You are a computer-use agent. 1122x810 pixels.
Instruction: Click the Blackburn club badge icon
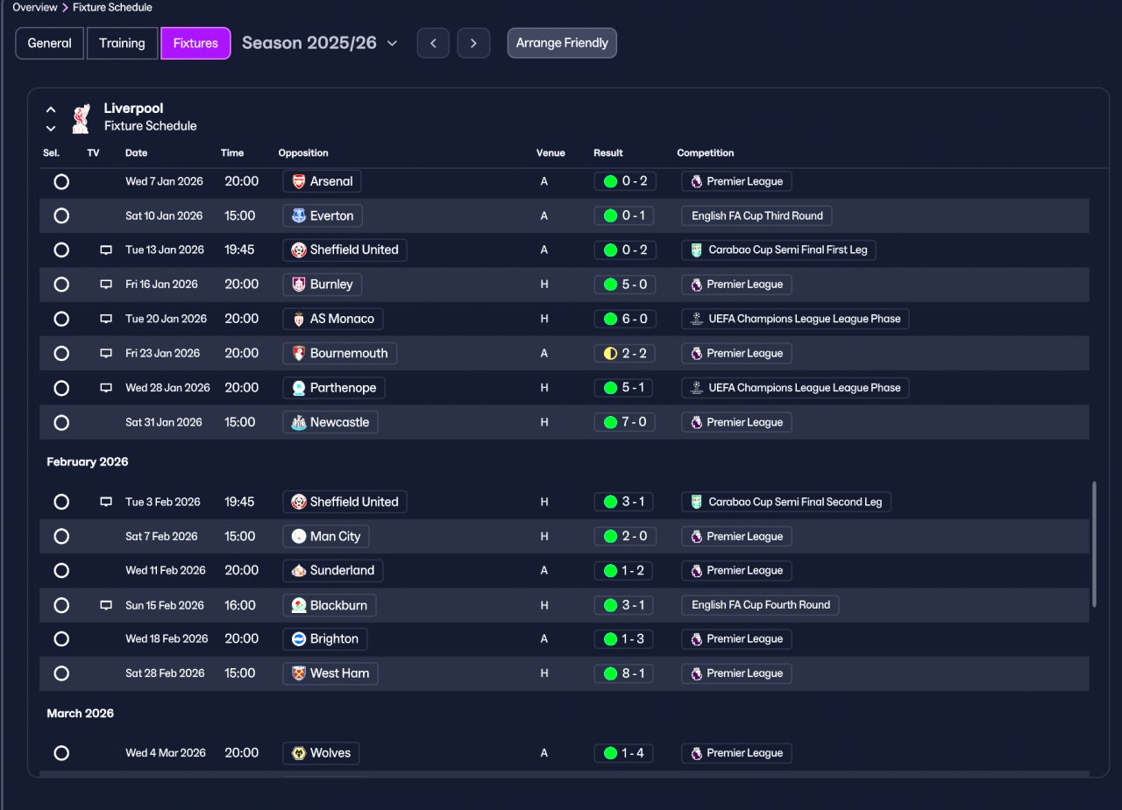[299, 605]
